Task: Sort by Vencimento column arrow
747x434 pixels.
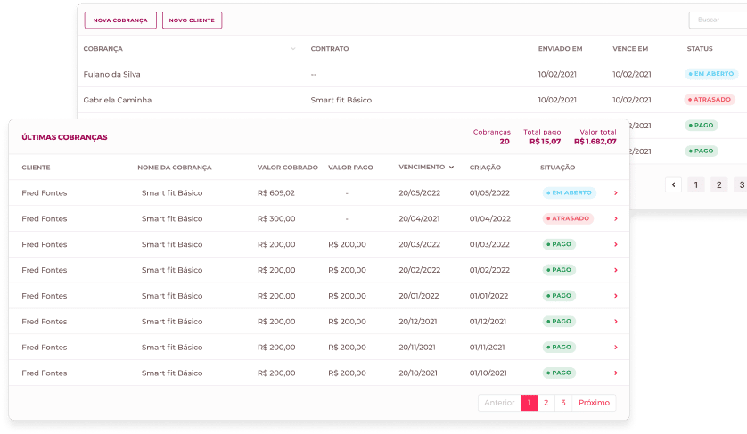Action: click(451, 168)
